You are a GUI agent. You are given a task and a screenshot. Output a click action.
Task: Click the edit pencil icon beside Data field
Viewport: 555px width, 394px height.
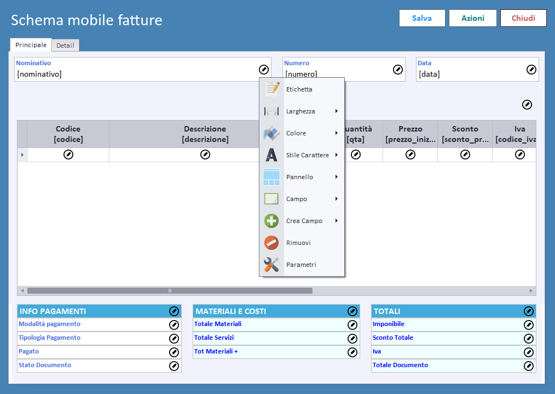[x=531, y=70]
